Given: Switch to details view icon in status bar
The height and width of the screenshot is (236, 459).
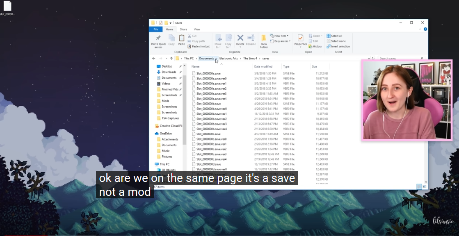Looking at the screenshot, I should tap(419, 186).
